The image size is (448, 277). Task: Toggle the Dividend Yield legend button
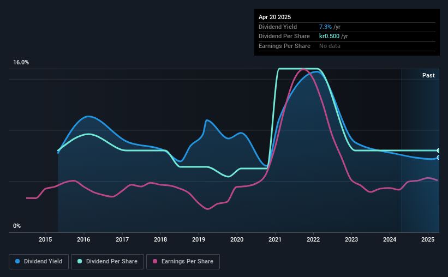tap(39, 262)
